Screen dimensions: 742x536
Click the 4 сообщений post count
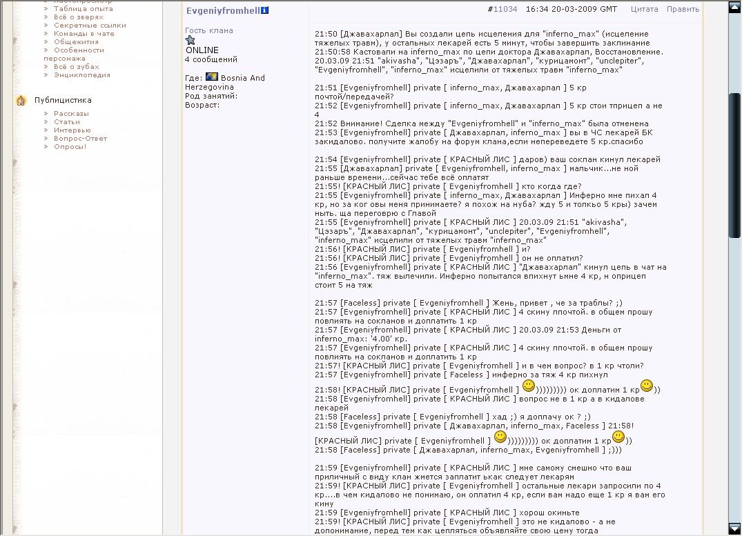pyautogui.click(x=211, y=59)
